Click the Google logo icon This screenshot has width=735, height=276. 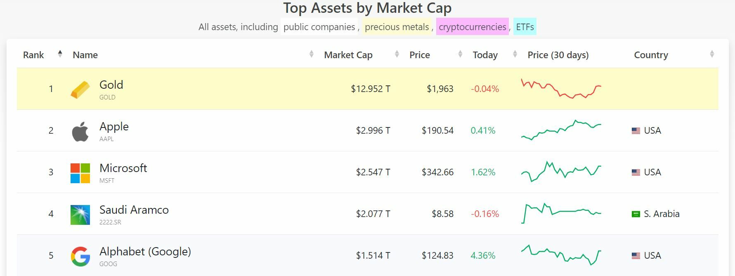[x=80, y=256]
